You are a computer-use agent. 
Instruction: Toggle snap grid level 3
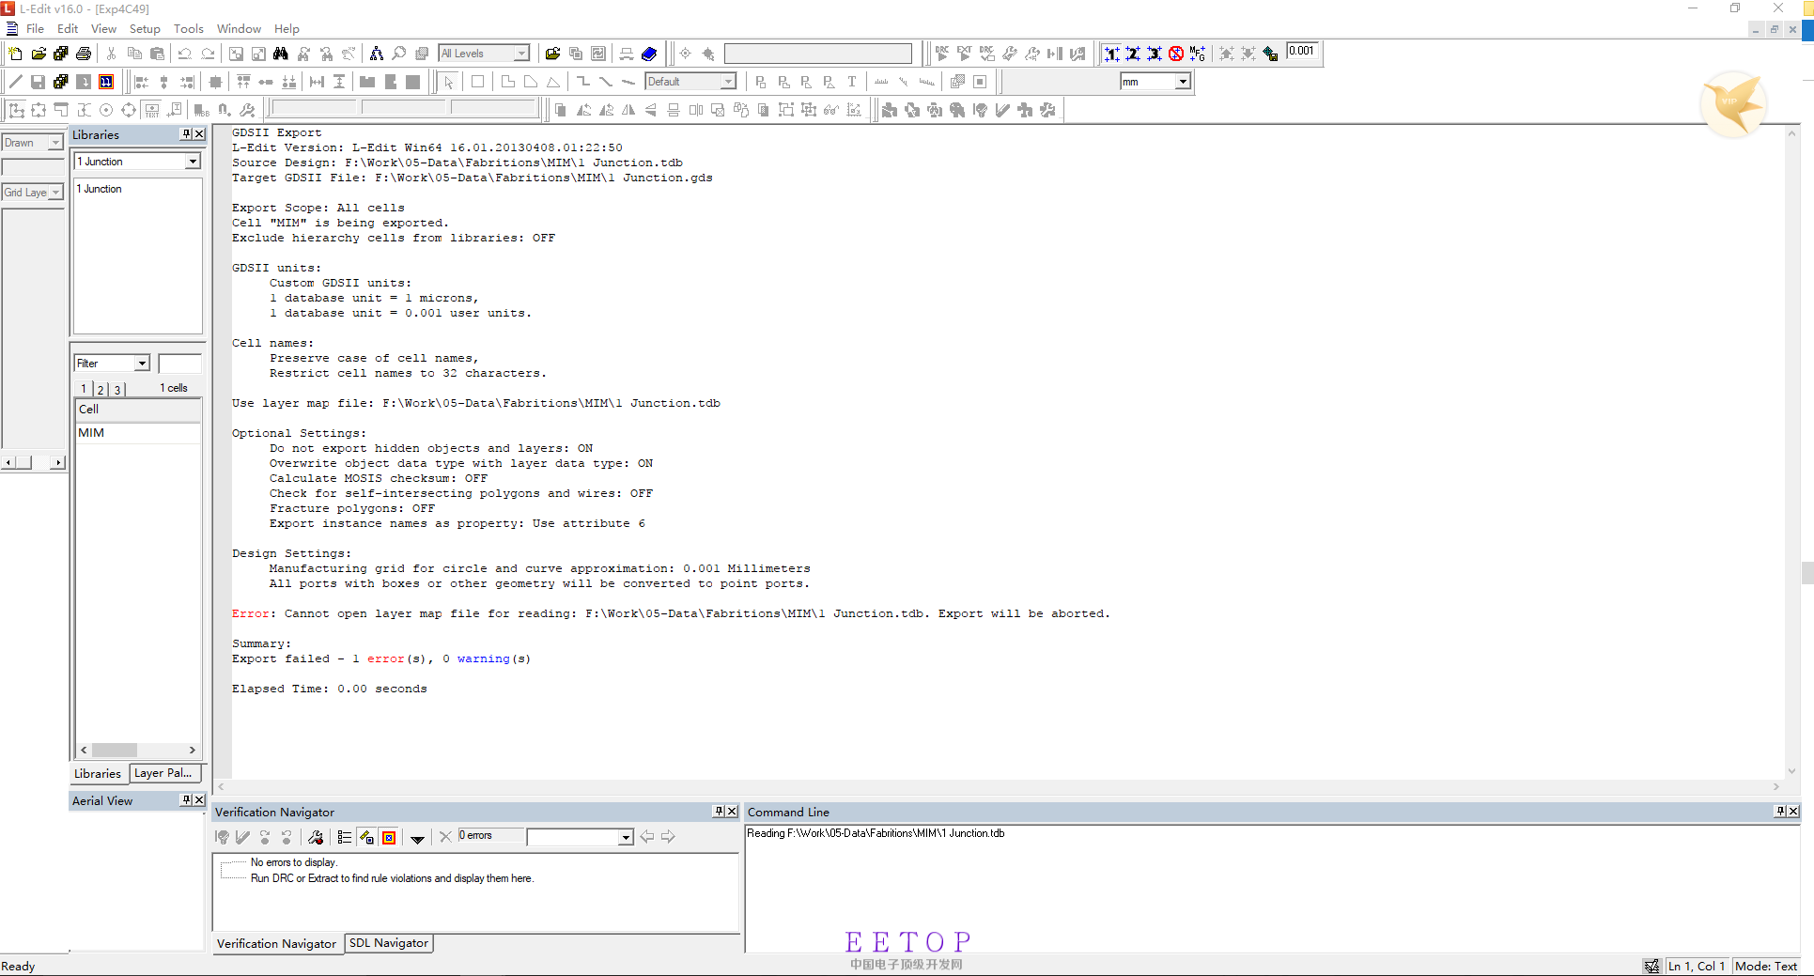(x=1155, y=54)
